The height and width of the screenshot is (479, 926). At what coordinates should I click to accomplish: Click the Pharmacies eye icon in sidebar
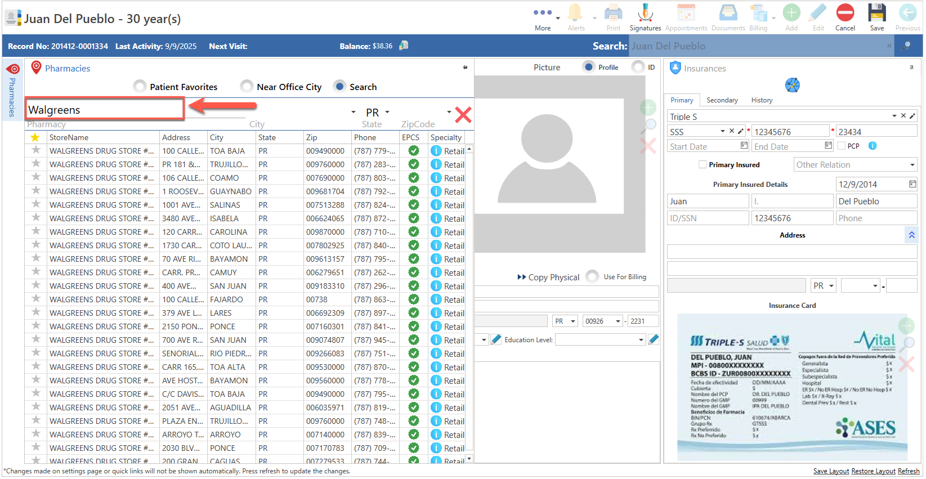tap(13, 69)
